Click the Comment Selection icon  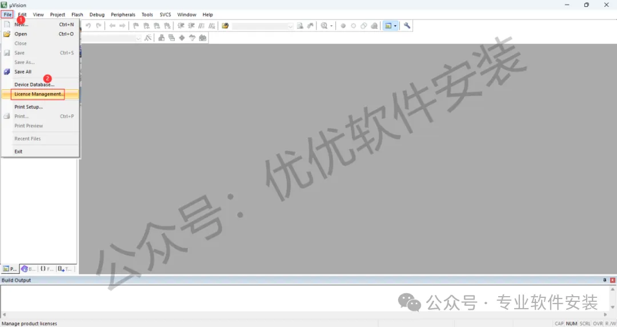[202, 26]
